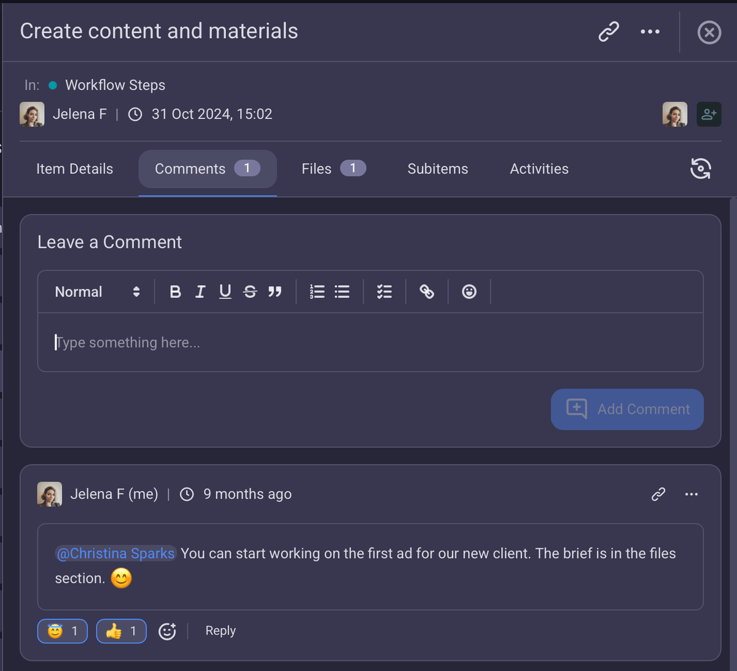Apply bold formatting in the comment editor

(x=175, y=291)
